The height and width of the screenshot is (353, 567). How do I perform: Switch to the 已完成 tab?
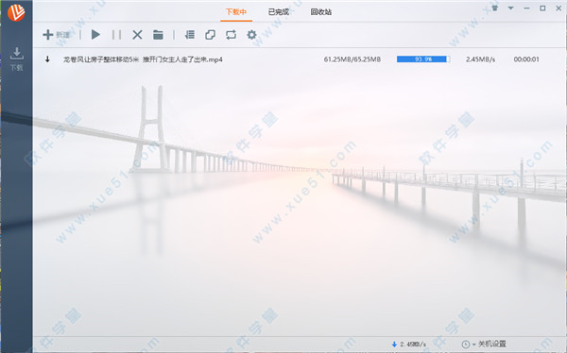click(279, 12)
